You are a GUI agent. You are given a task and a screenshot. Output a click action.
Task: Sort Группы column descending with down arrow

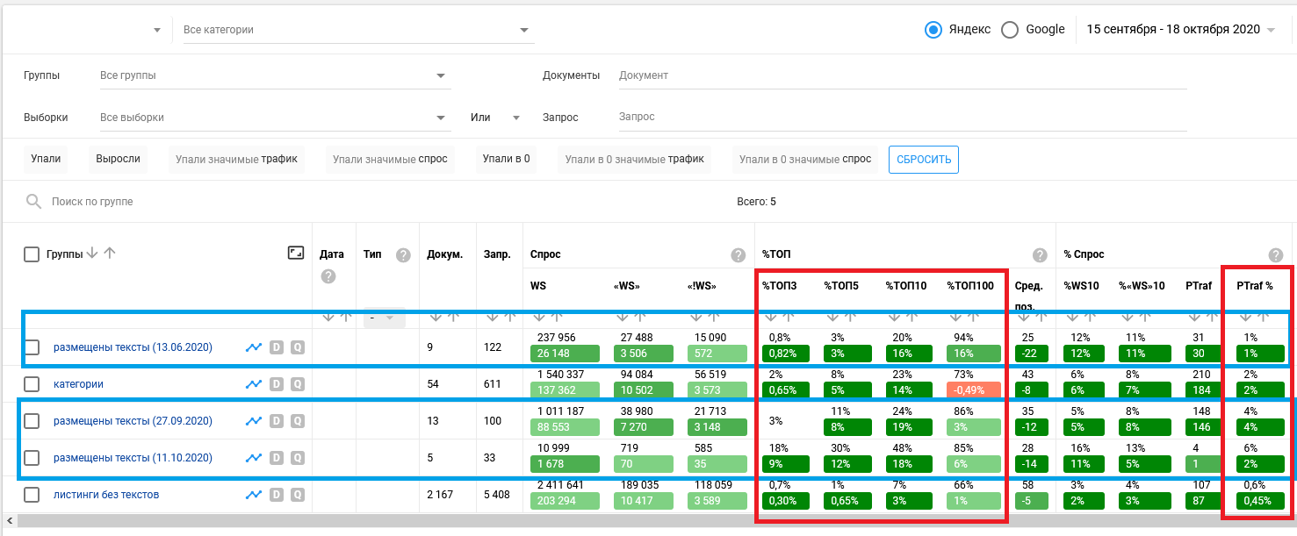point(92,254)
